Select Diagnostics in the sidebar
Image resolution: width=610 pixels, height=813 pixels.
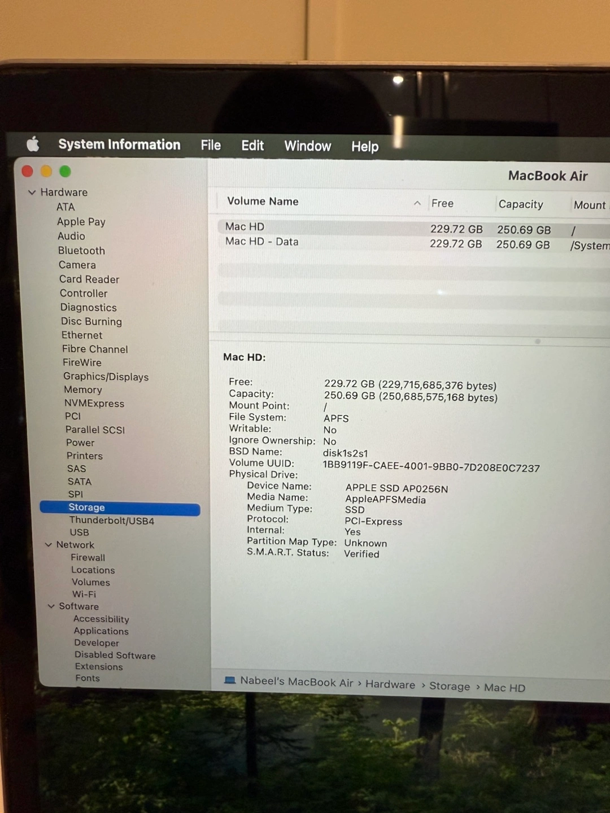89,307
